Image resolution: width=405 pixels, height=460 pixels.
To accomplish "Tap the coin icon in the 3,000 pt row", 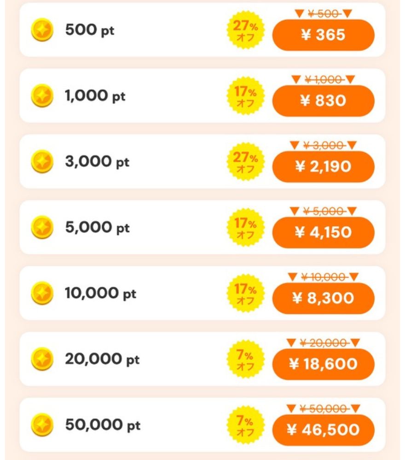I will click(42, 162).
